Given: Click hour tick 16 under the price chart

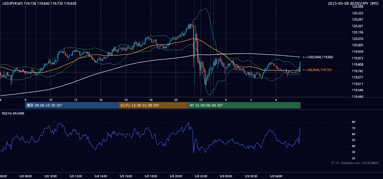Looking at the screenshot, I should (x=126, y=100).
